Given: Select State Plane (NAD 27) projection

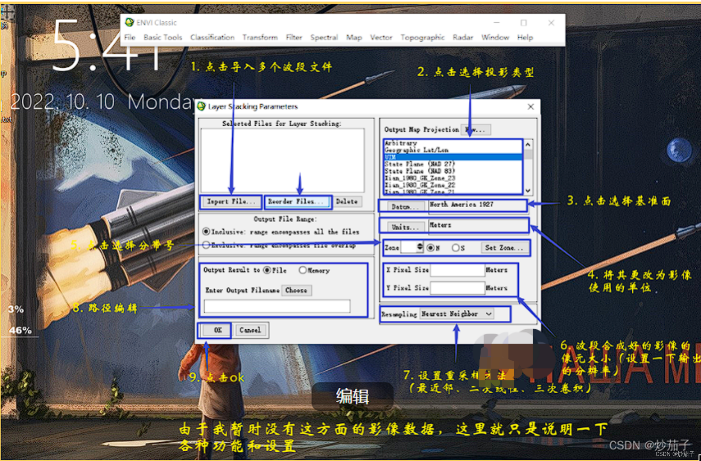Looking at the screenshot, I should 453,164.
